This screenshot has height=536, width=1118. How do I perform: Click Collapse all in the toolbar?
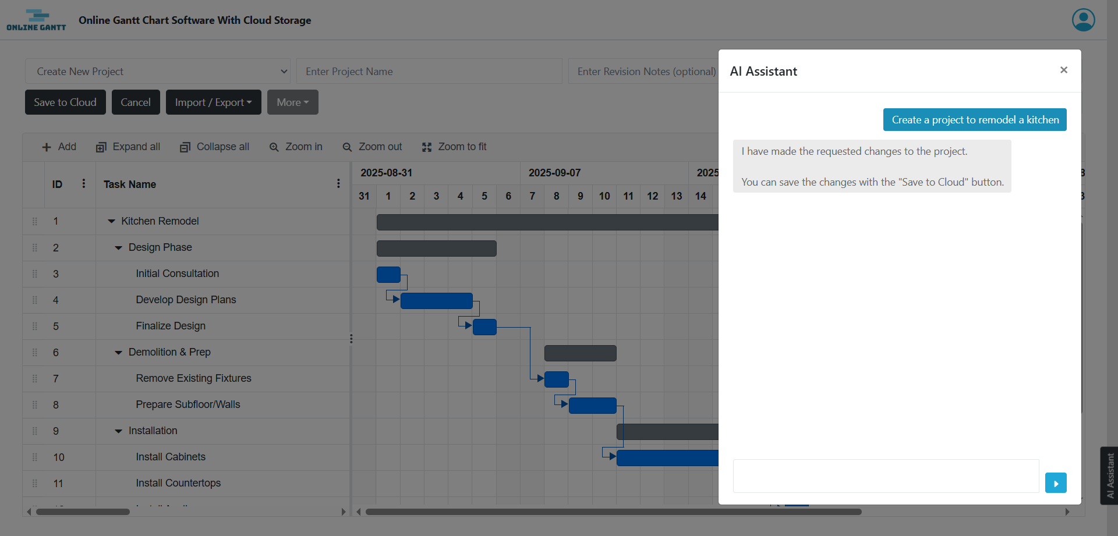click(214, 147)
